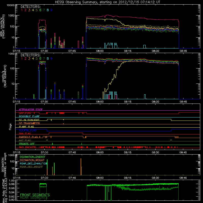The image size is (203, 203).
Task: Select olive detector 5 in front segments legend
Action: pyautogui.click(x=37, y=10)
